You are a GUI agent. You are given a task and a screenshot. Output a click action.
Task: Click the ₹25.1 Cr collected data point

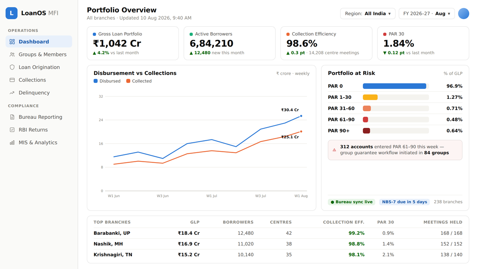point(301,132)
